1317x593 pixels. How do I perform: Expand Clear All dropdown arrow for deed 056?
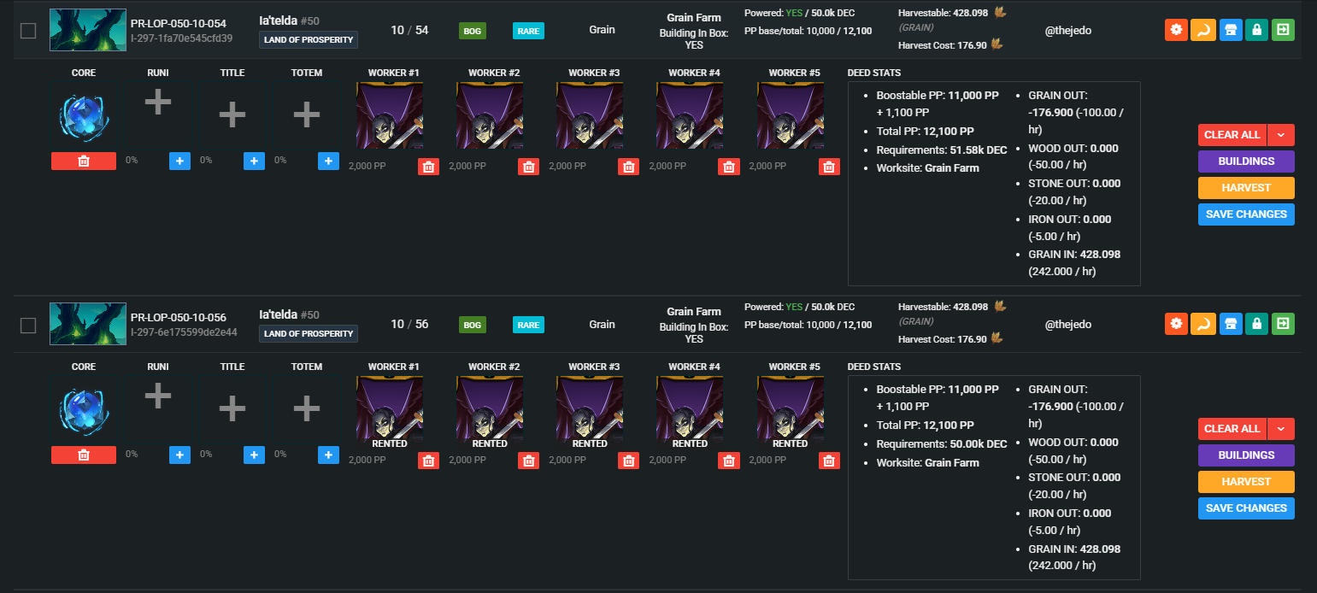point(1280,429)
